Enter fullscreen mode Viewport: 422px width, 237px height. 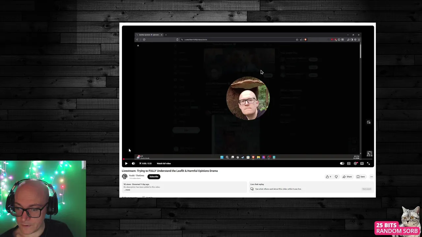[368, 163]
